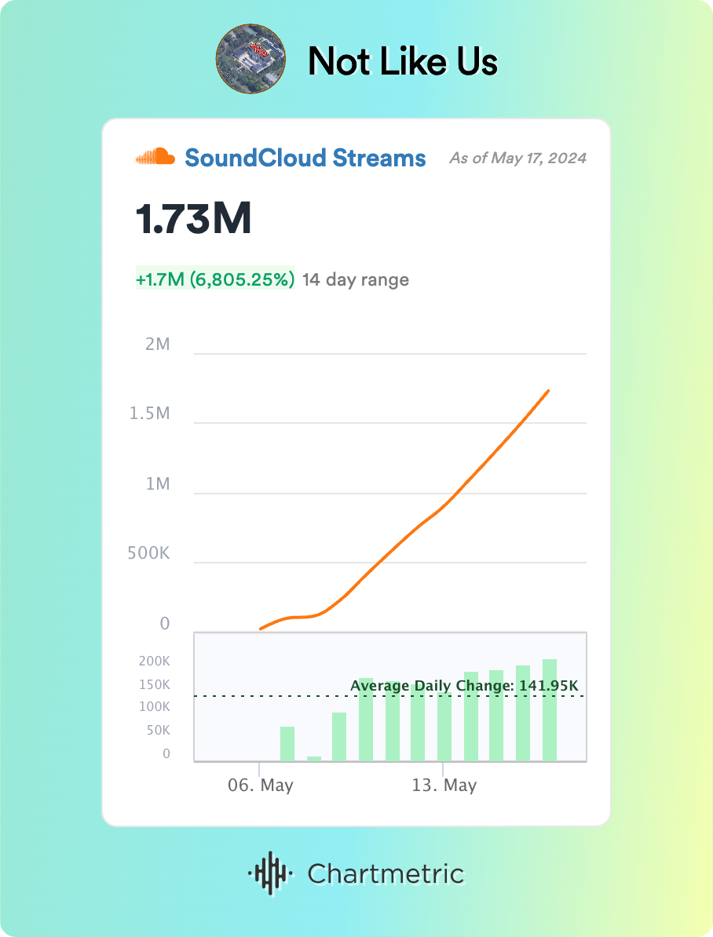The image size is (713, 937).
Task: Click the shortest green daily-change bar
Action: coord(314,758)
